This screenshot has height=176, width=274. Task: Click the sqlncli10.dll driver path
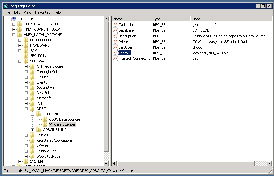(220, 42)
